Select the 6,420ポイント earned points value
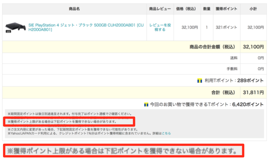The height and width of the screenshot is (160, 270). tap(248, 105)
